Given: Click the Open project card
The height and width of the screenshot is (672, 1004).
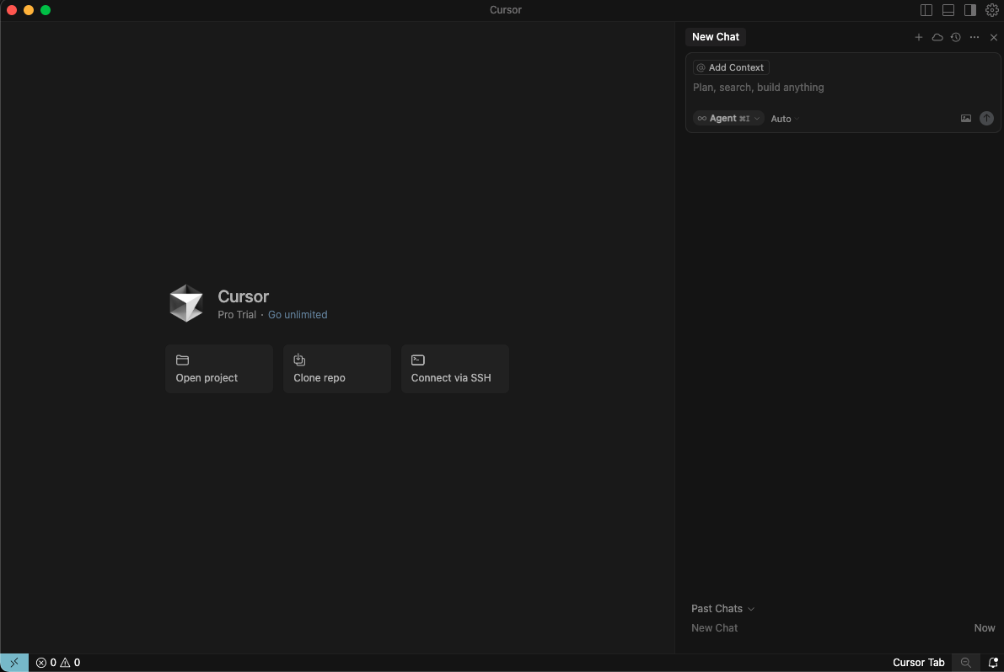Looking at the screenshot, I should coord(219,369).
